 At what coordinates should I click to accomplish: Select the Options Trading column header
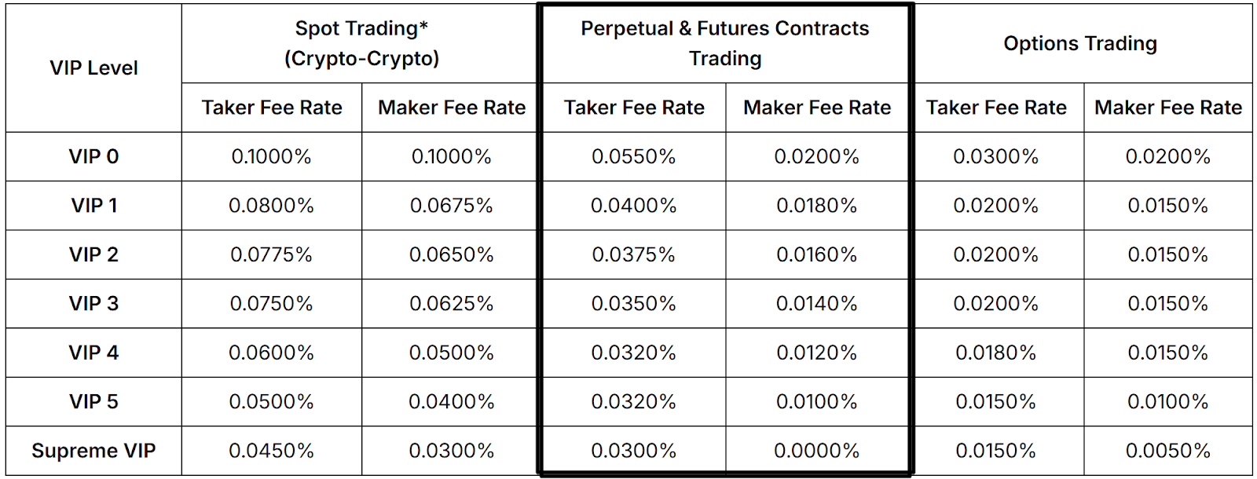tap(1080, 43)
